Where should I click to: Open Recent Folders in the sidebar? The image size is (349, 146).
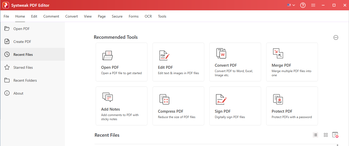coord(25,80)
